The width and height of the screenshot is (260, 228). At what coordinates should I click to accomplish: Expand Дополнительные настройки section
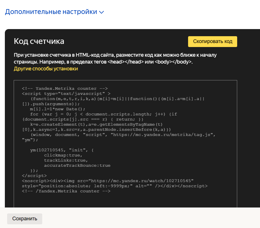point(55,12)
